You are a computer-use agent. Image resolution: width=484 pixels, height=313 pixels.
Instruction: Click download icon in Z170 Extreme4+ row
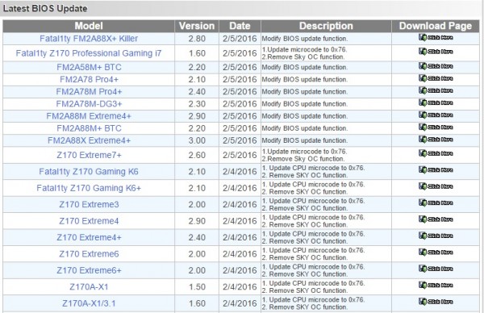tap(436, 236)
